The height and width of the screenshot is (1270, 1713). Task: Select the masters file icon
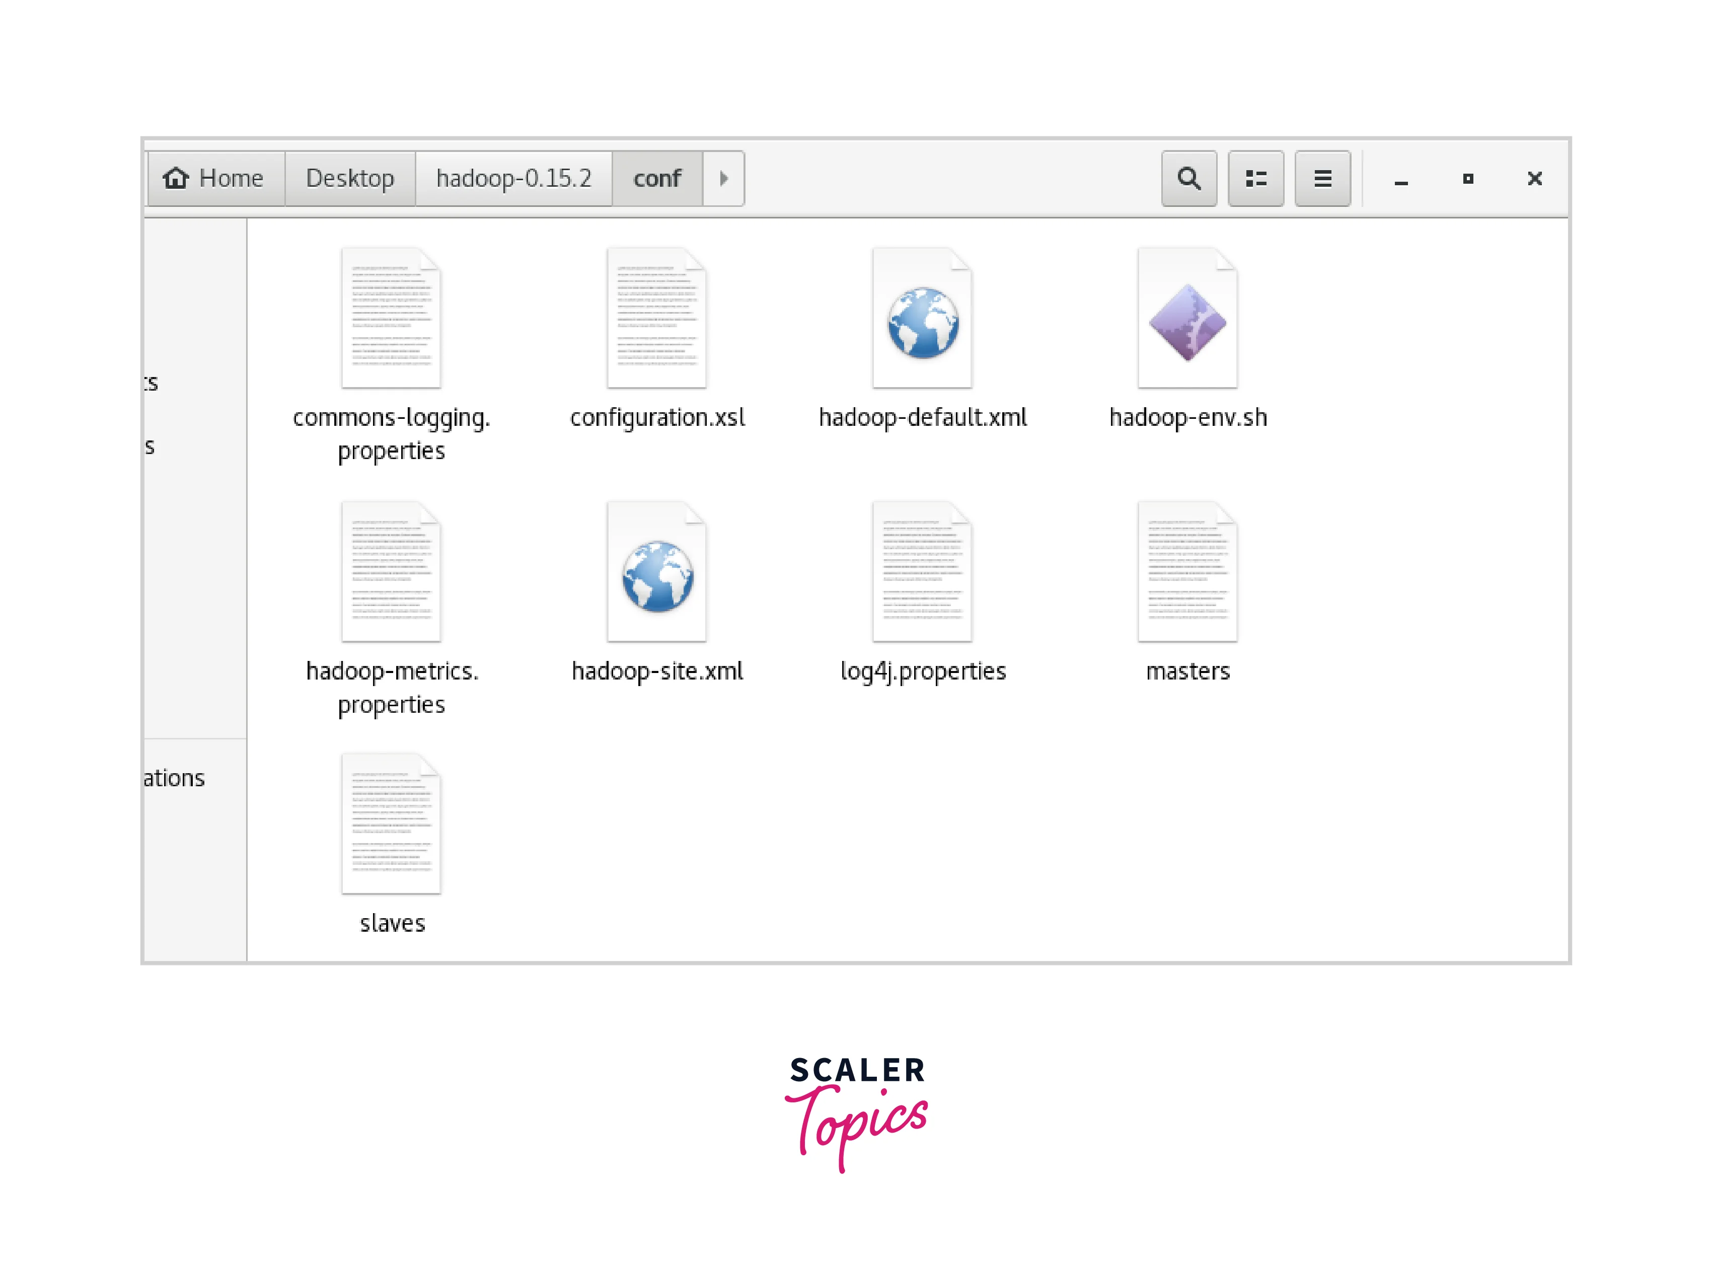[x=1187, y=573]
